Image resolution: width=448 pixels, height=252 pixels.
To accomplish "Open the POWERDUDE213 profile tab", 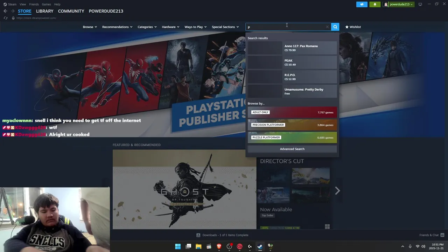I will (x=106, y=11).
